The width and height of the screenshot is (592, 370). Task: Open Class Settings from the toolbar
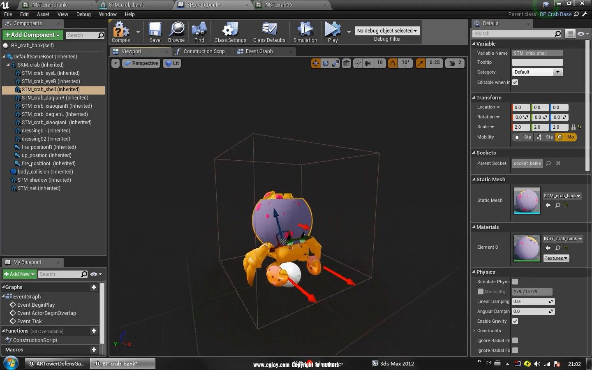pyautogui.click(x=230, y=29)
